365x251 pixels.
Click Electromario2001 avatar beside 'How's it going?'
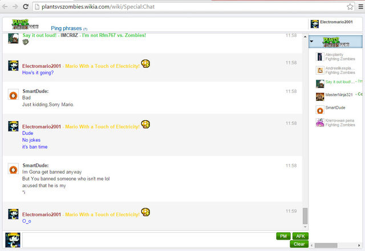click(x=13, y=66)
